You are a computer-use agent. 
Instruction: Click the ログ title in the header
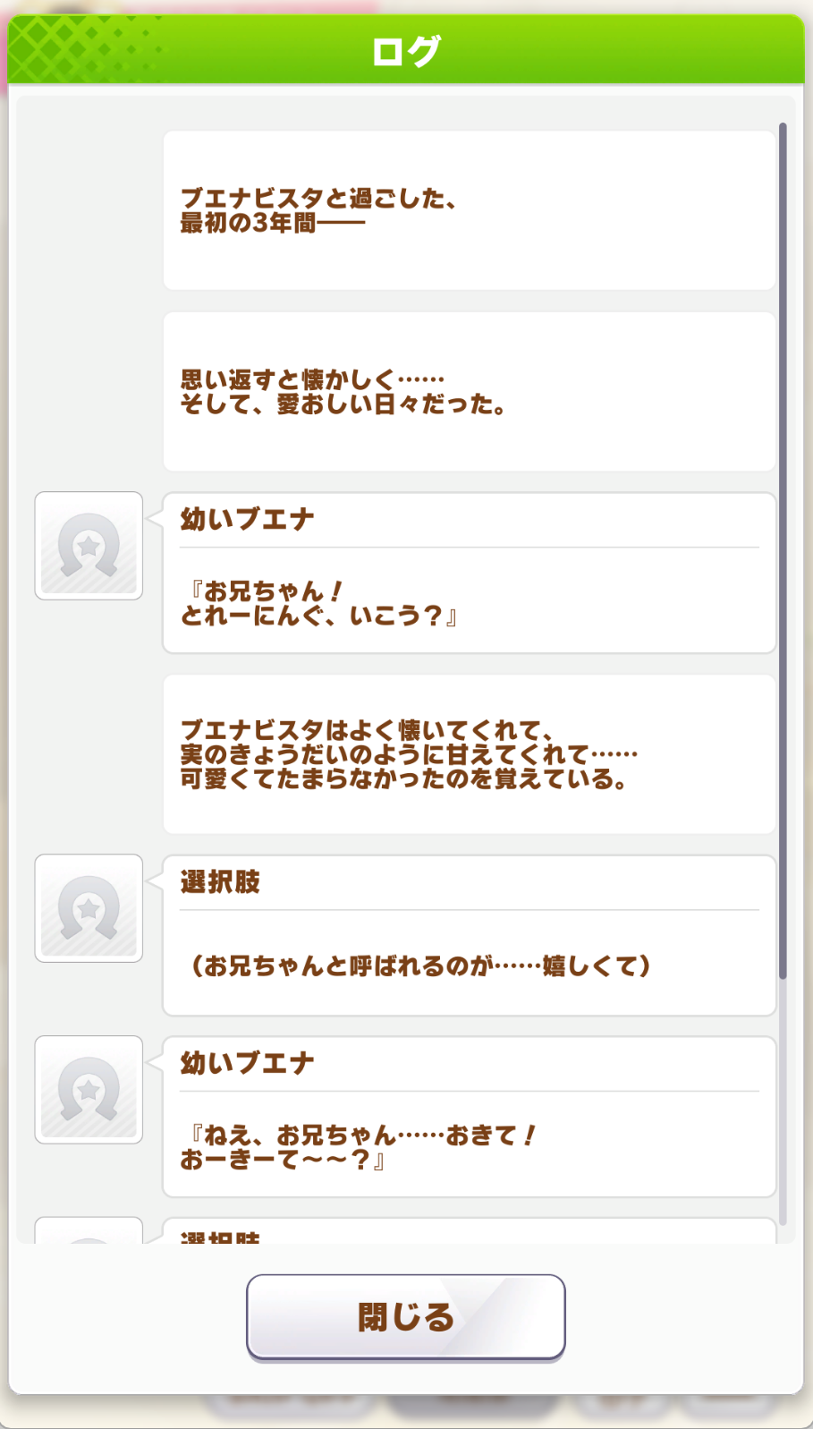click(x=406, y=51)
